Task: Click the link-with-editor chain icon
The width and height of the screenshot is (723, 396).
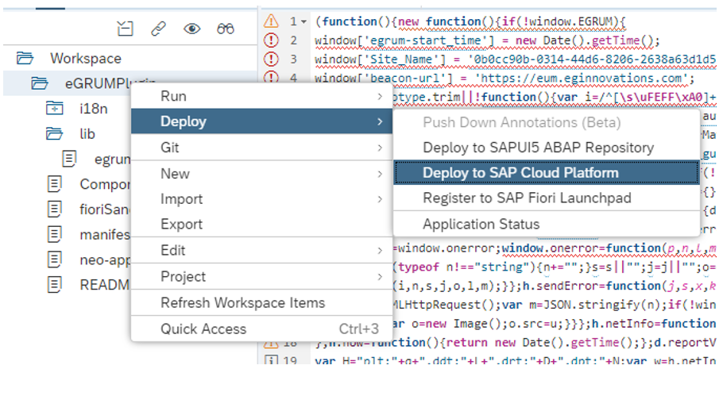Action: [158, 29]
